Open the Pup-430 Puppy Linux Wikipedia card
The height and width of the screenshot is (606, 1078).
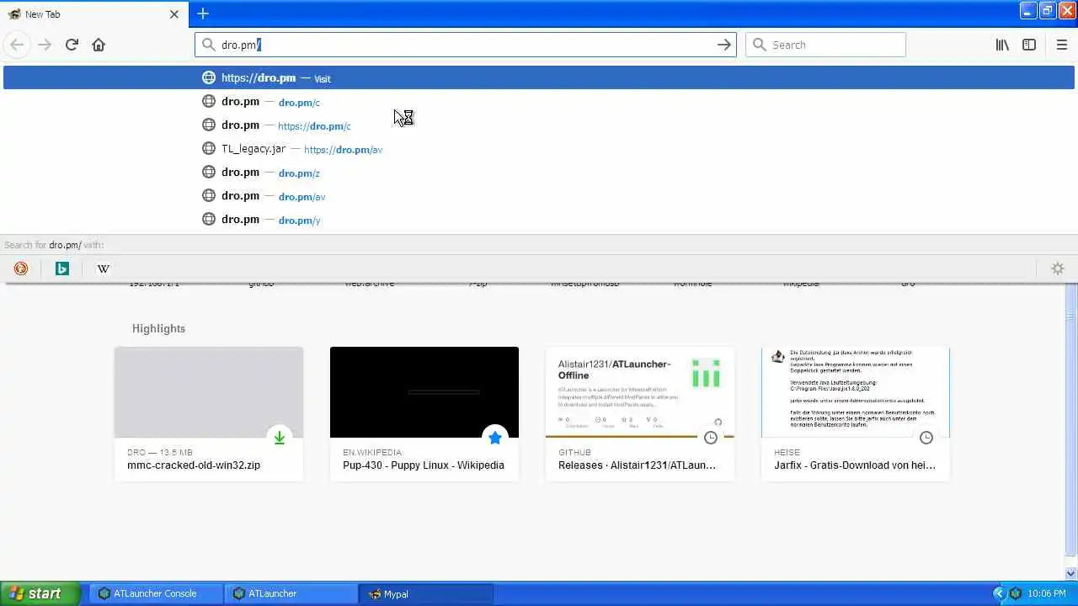pyautogui.click(x=424, y=413)
